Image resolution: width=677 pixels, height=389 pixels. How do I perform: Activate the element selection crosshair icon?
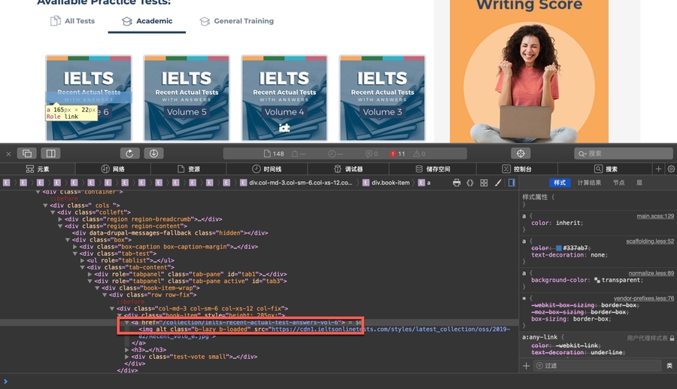[x=521, y=153]
